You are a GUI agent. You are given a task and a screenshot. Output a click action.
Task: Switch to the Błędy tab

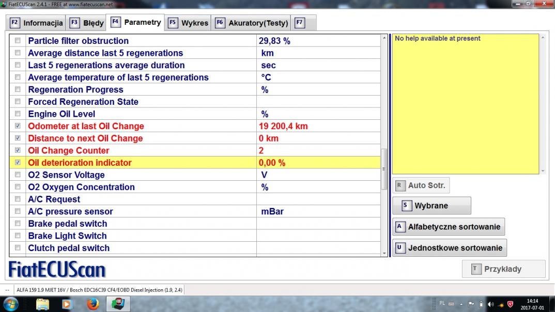click(x=87, y=23)
